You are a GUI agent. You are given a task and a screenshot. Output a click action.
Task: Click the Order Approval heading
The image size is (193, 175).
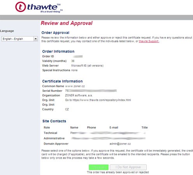click(55, 33)
